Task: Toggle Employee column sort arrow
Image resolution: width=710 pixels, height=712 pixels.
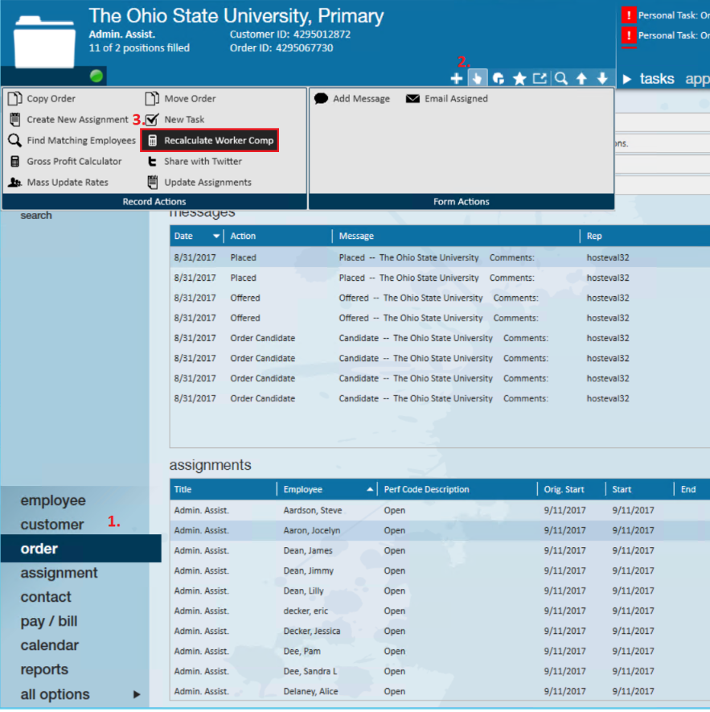Action: [370, 489]
